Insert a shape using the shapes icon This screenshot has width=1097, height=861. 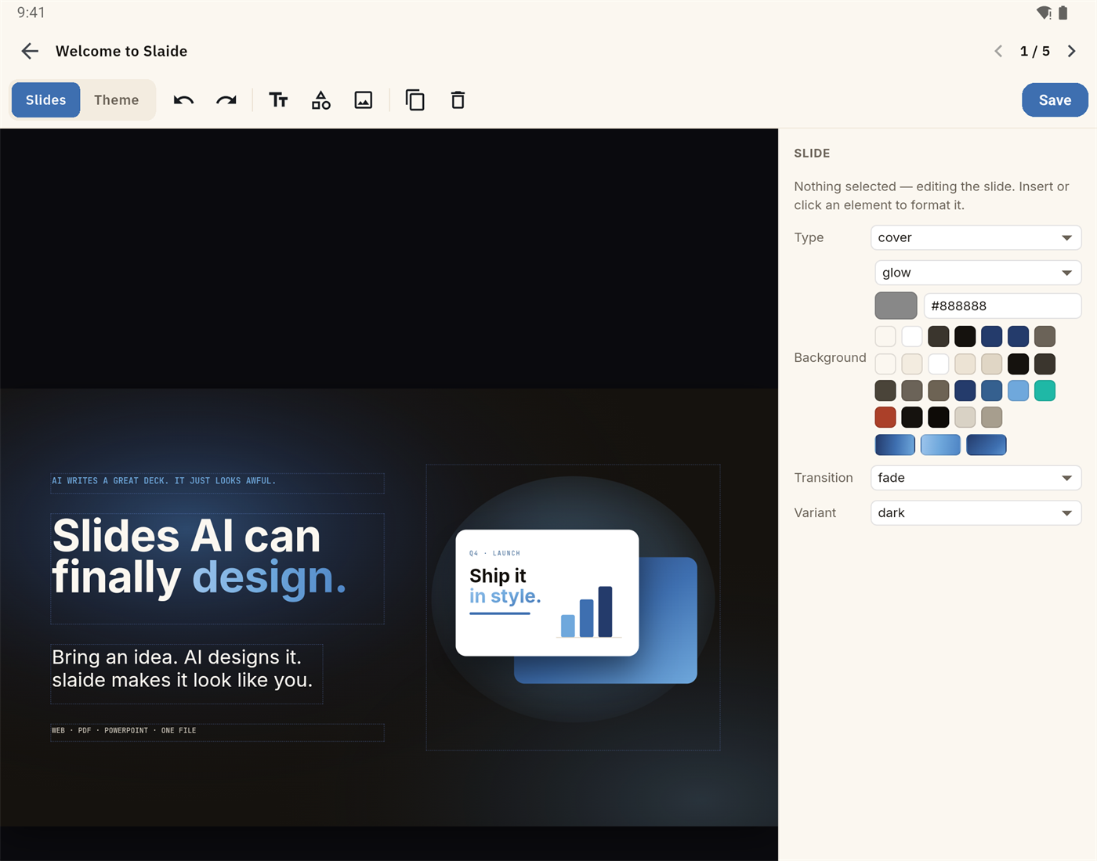coord(321,100)
